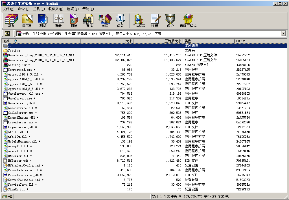Click the 测试 (Test) toolbar icon
The height and width of the screenshot is (200, 289).
click(x=43, y=21)
